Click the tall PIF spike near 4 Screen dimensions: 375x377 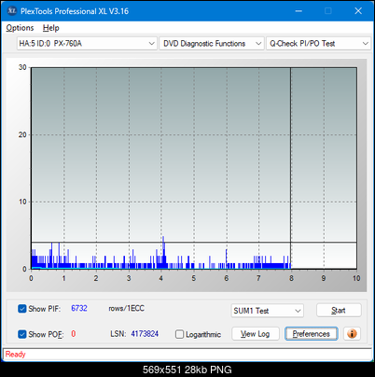(x=163, y=252)
